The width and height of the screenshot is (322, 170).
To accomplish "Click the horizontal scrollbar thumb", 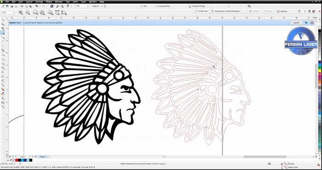I will [265, 157].
